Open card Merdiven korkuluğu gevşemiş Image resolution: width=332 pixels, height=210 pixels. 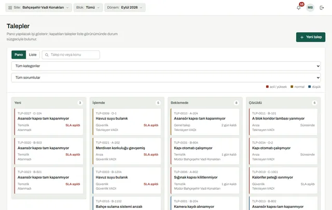click(x=127, y=151)
